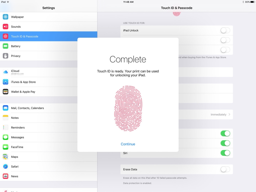This screenshot has height=192, width=256.
Task: Tap the green Battery icon
Action: pyautogui.click(x=6, y=46)
